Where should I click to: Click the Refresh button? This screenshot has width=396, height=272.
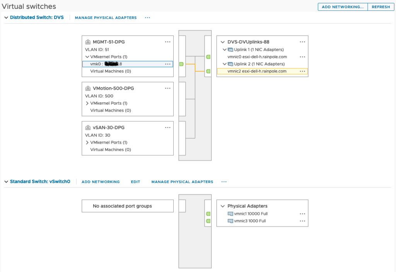tap(381, 7)
